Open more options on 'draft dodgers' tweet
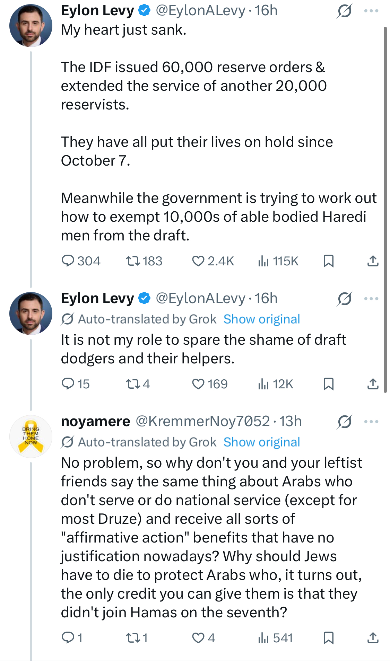390x661 pixels. [x=371, y=299]
